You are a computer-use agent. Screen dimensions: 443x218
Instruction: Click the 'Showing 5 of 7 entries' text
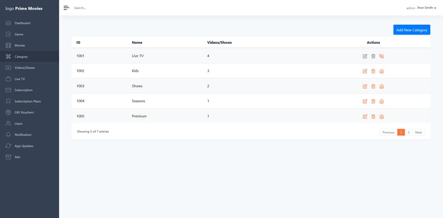(93, 131)
